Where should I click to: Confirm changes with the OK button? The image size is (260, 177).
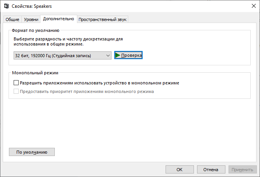coord(180,170)
